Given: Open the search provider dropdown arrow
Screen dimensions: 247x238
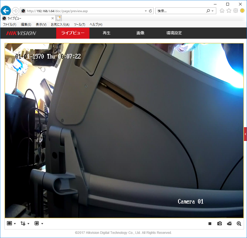Looking at the screenshot, I should (213, 11).
